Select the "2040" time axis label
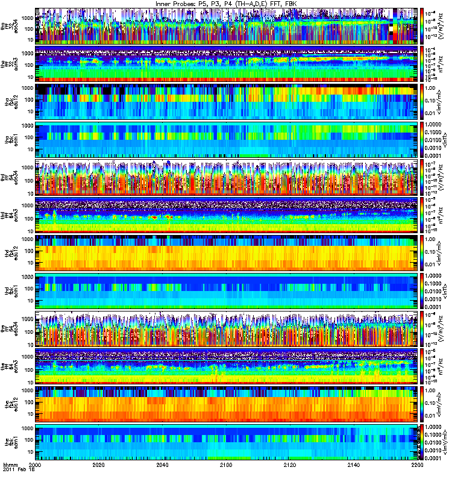The height and width of the screenshot is (482, 452). pyautogui.click(x=162, y=465)
